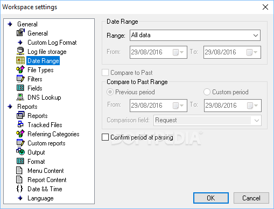274x209 pixels.
Task: Open the Output settings page
Action: 36,152
